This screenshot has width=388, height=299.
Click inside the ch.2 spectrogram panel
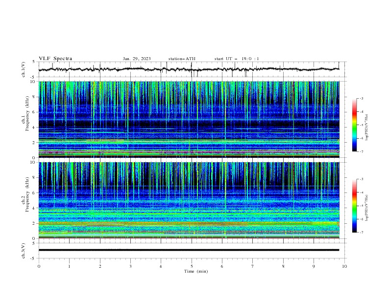[x=189, y=200]
